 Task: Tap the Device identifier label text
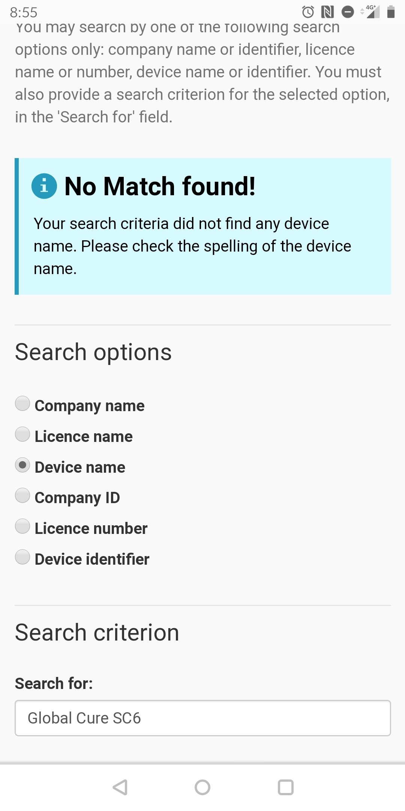click(x=92, y=559)
